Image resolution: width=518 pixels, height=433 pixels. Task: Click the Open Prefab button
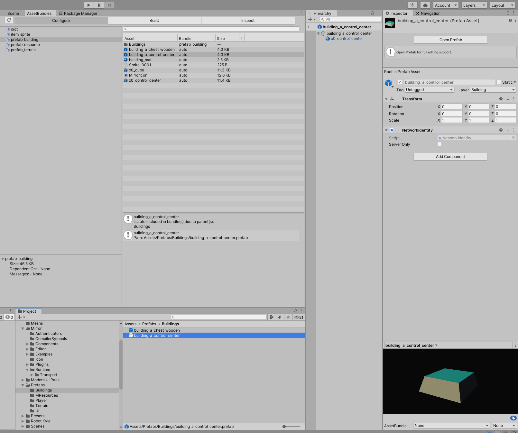(x=450, y=40)
